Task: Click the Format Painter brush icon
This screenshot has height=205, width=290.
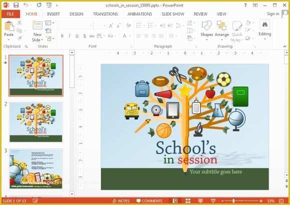Action: [x=19, y=38]
